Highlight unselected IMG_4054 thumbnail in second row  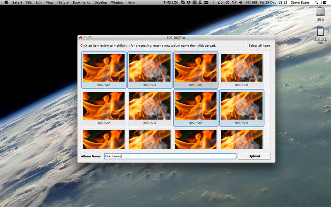tap(104, 108)
